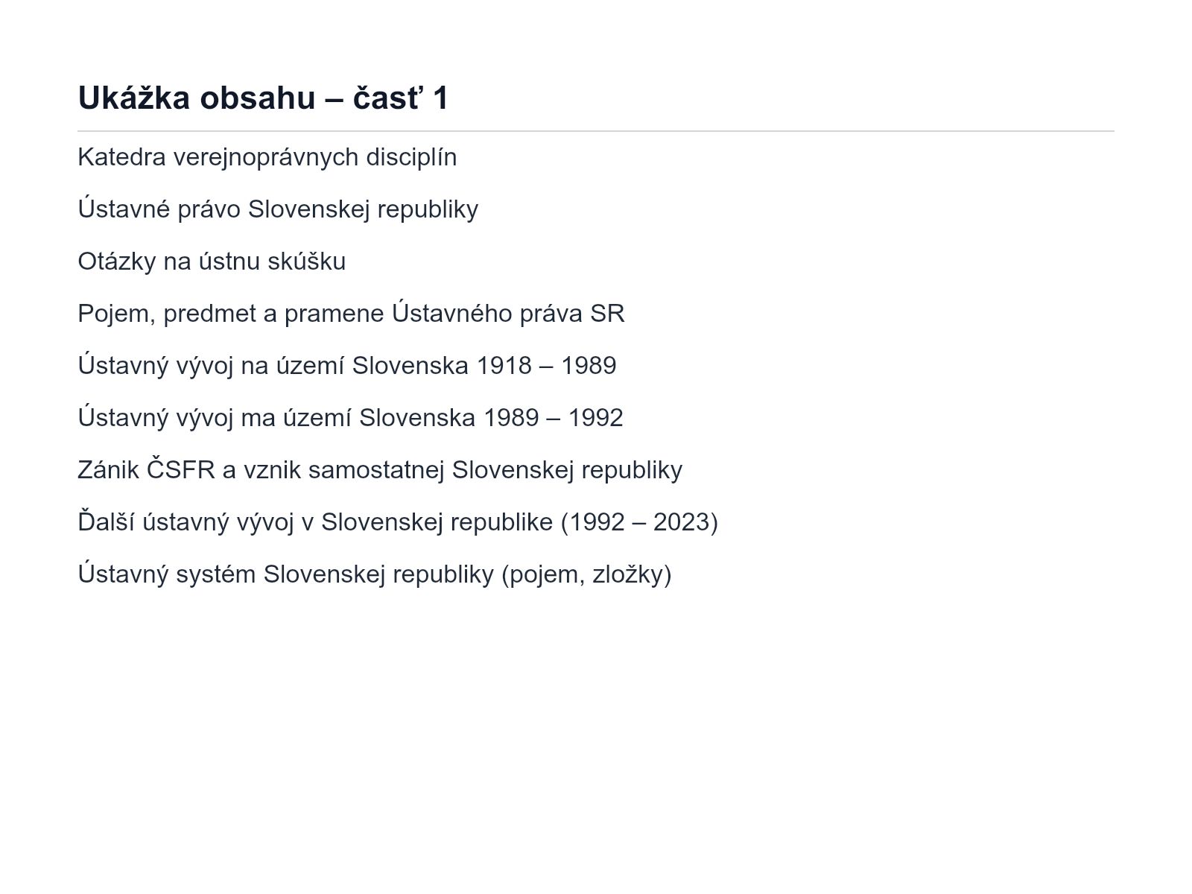This screenshot has height=894, width=1192.
Task: Open Ústavný vývoj ma území Slovenska 1989 – 1992
Action: click(x=350, y=418)
